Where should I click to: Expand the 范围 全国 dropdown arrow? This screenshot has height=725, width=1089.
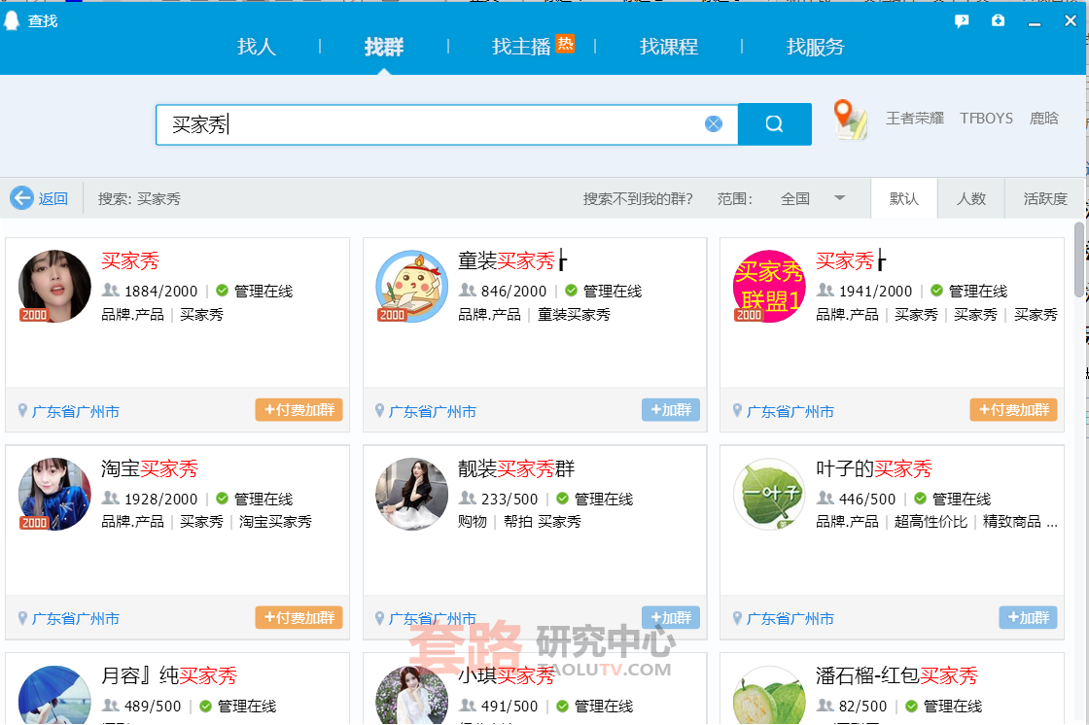[840, 198]
